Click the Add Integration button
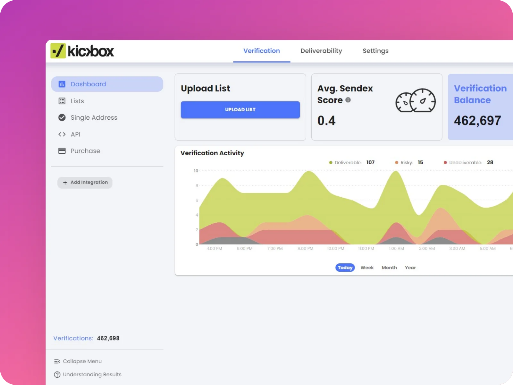Screen dimensions: 513x385 click(x=85, y=183)
